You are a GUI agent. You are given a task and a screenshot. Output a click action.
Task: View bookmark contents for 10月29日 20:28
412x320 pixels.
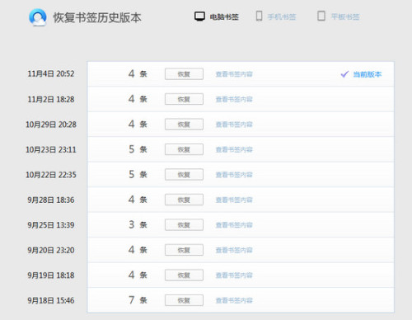[x=234, y=125]
